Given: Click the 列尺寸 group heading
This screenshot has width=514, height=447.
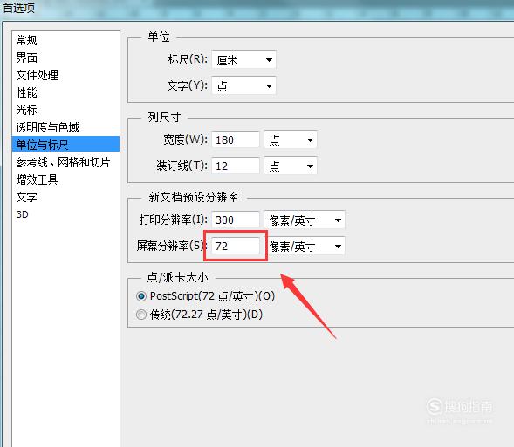Looking at the screenshot, I should [164, 117].
